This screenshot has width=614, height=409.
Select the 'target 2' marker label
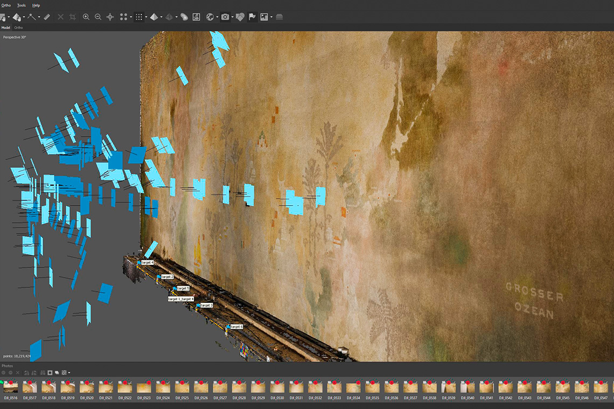(x=167, y=277)
